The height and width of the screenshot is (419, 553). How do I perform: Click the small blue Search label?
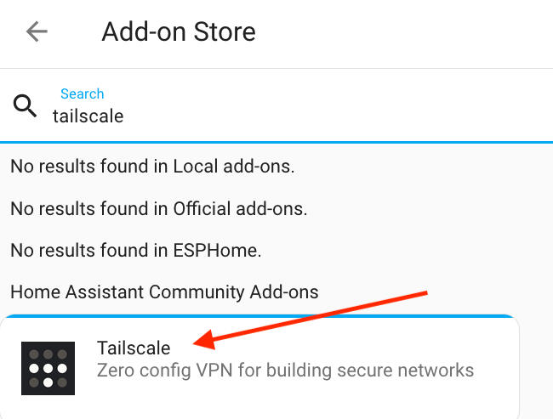[82, 93]
